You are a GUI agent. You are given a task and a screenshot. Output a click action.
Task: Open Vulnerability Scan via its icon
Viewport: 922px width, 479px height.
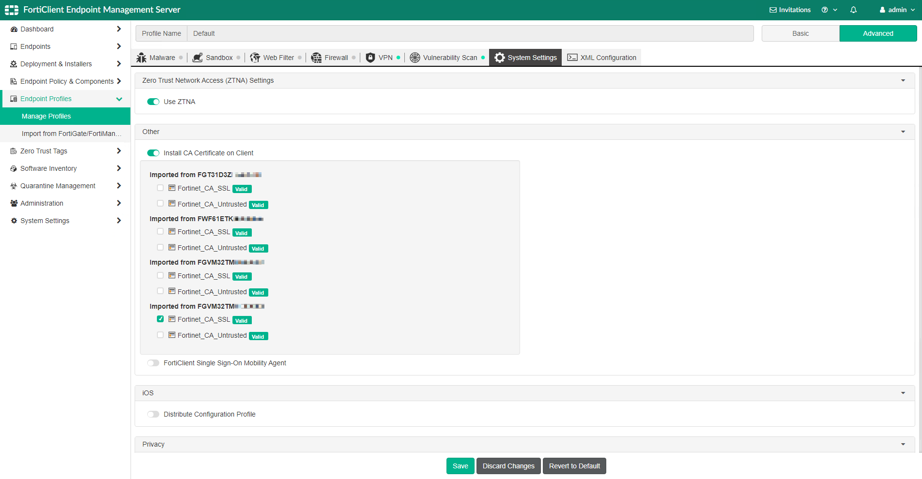coord(415,57)
